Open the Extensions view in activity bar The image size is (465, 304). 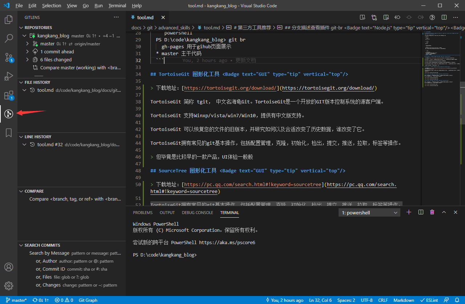click(9, 95)
